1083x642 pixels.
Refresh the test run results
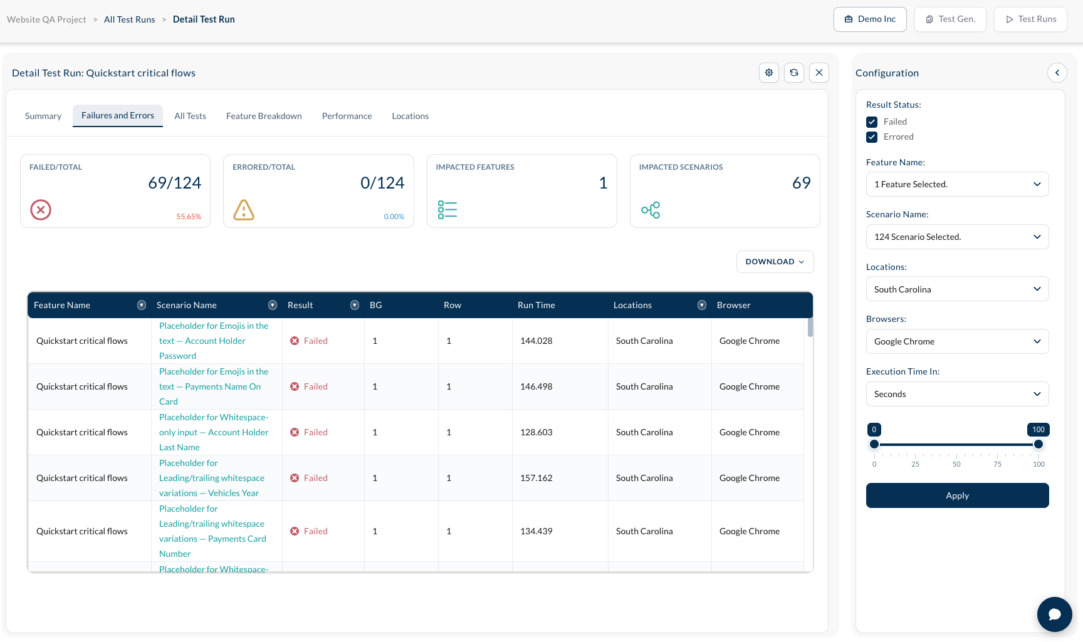[794, 73]
